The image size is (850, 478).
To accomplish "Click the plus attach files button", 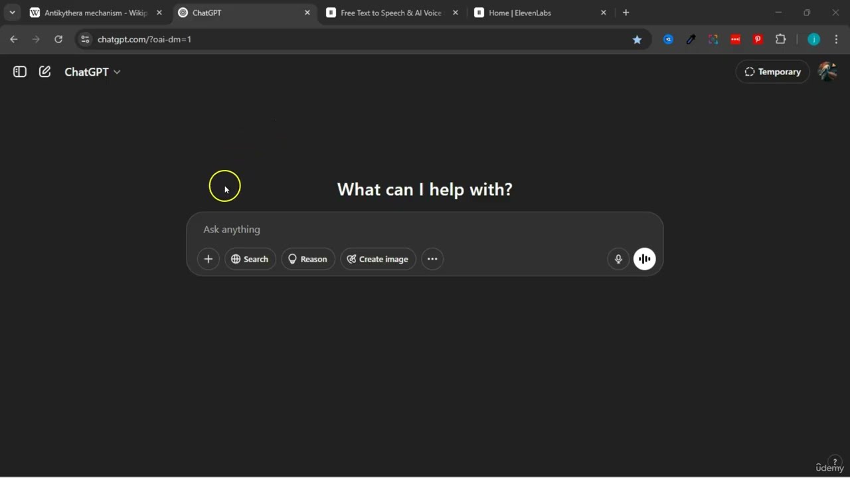I will pyautogui.click(x=208, y=259).
